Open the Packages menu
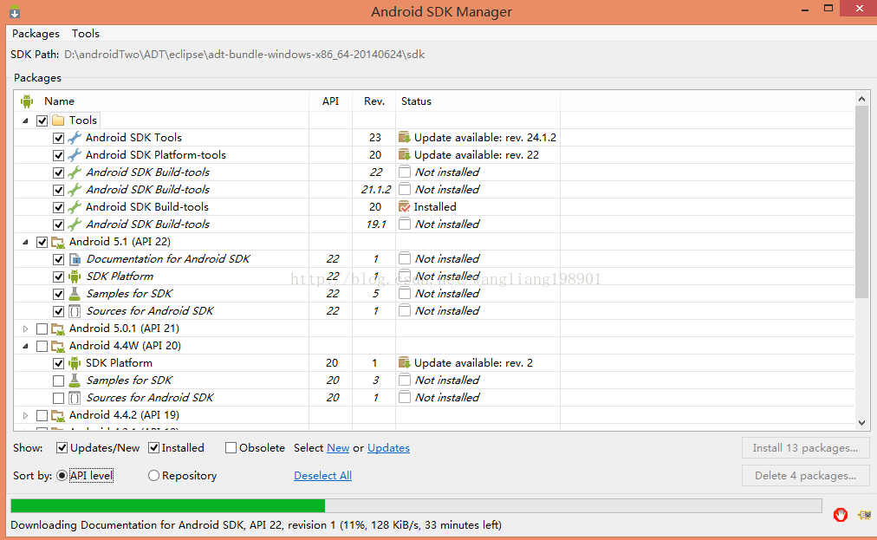 coord(36,34)
